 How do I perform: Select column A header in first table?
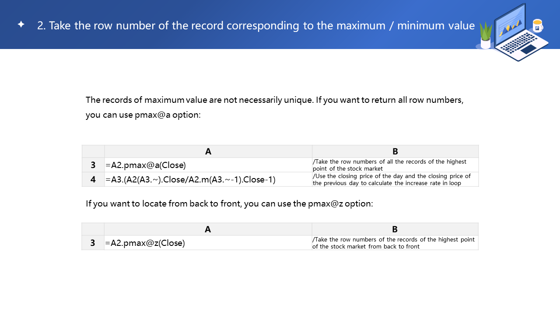(x=208, y=151)
